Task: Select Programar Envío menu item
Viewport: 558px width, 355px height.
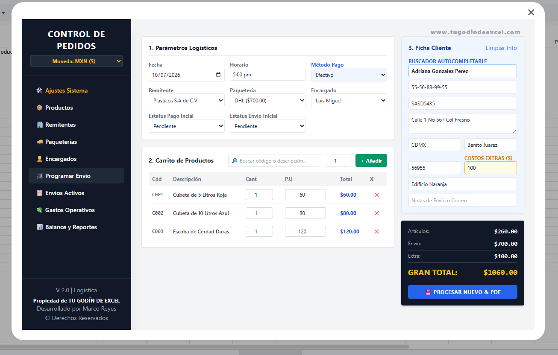Action: click(76, 176)
